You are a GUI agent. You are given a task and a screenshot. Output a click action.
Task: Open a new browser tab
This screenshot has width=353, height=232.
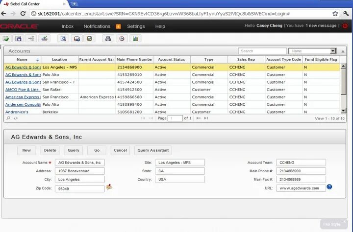tap(74, 4)
